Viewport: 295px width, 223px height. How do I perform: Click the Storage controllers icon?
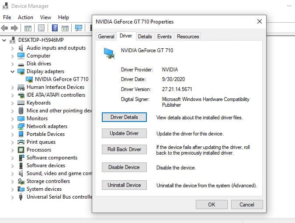[x=21, y=181]
